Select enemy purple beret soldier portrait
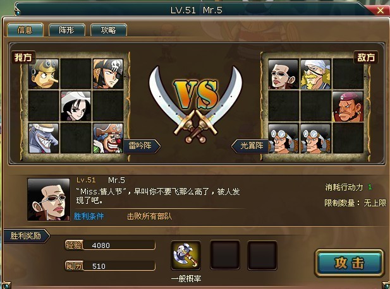This screenshot has width=390, height=289. coord(348,107)
